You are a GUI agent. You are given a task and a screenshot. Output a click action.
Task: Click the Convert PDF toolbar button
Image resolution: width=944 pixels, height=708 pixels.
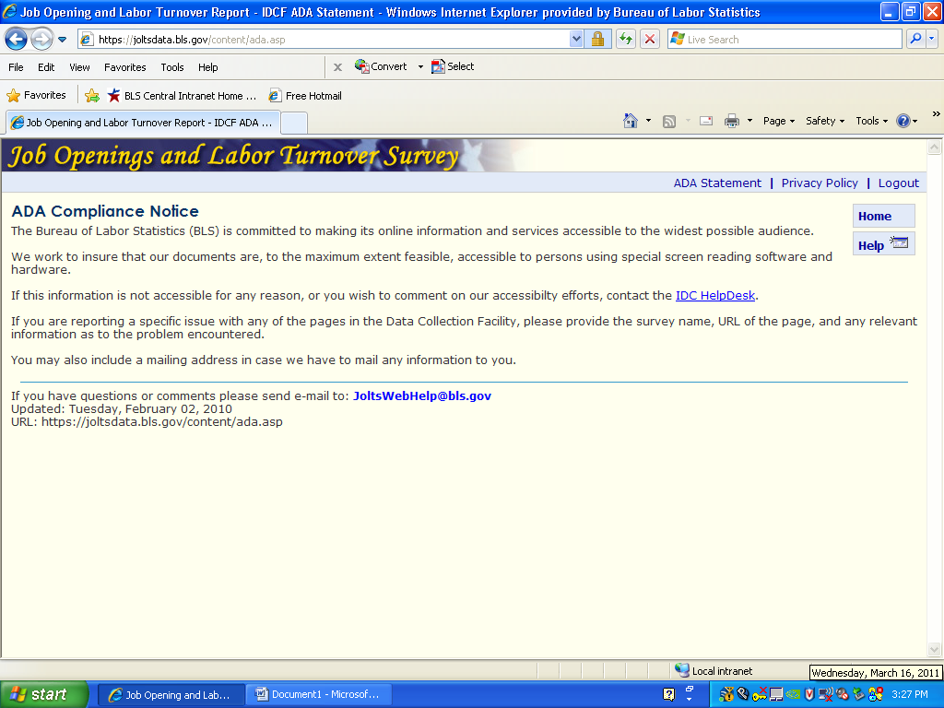381,66
